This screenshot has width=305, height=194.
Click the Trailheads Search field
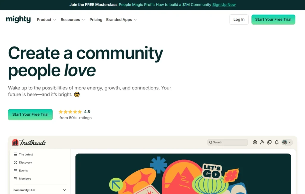click(x=228, y=142)
